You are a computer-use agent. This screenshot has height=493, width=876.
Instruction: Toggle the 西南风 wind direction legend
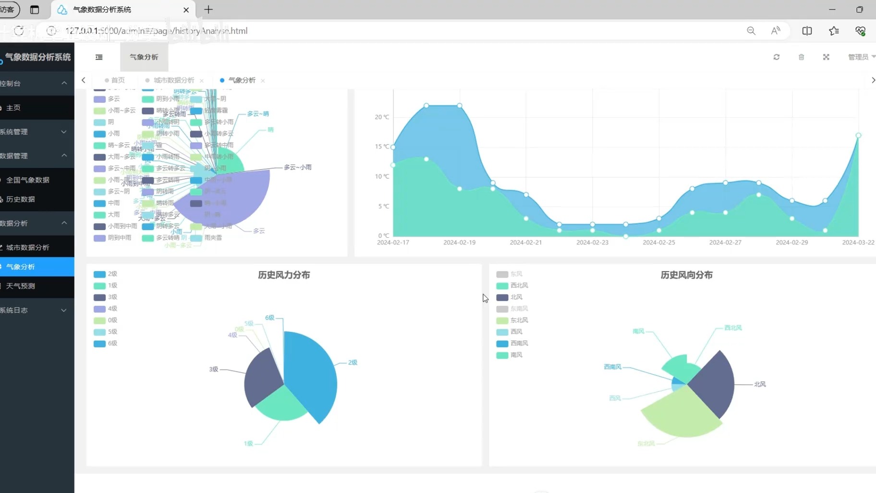512,343
